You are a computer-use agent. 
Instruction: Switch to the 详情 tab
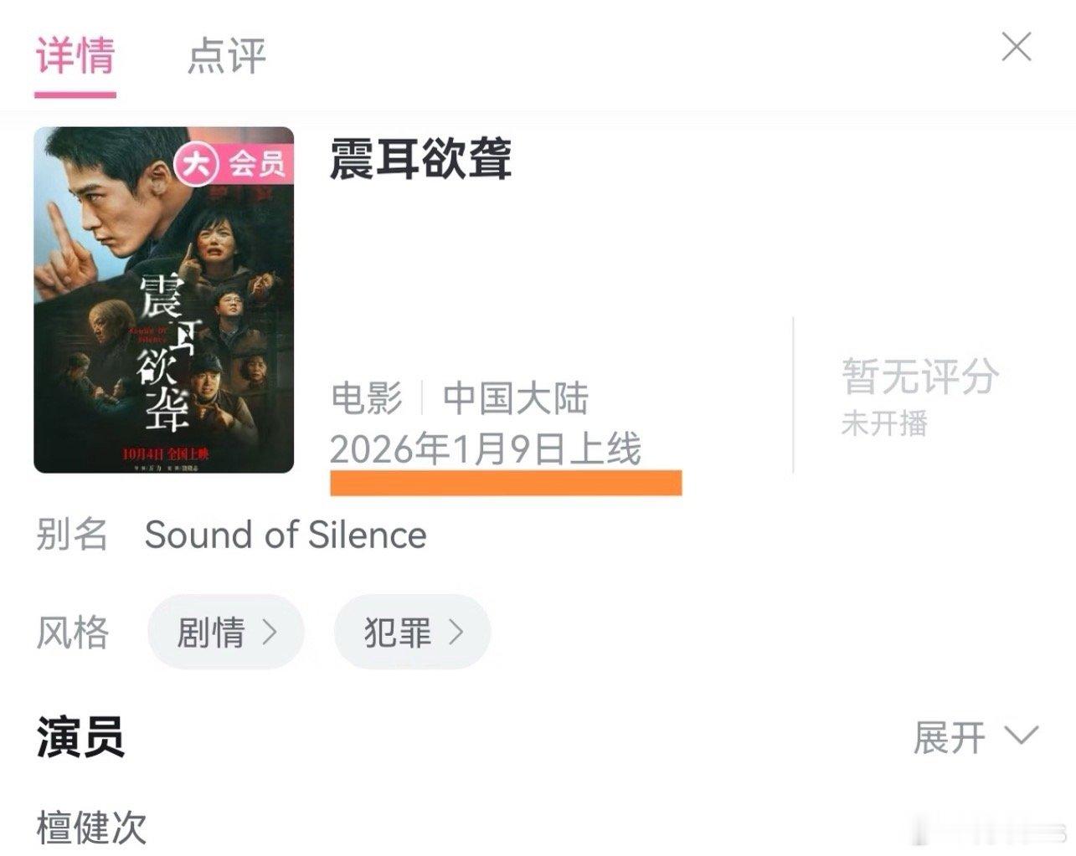pos(75,57)
